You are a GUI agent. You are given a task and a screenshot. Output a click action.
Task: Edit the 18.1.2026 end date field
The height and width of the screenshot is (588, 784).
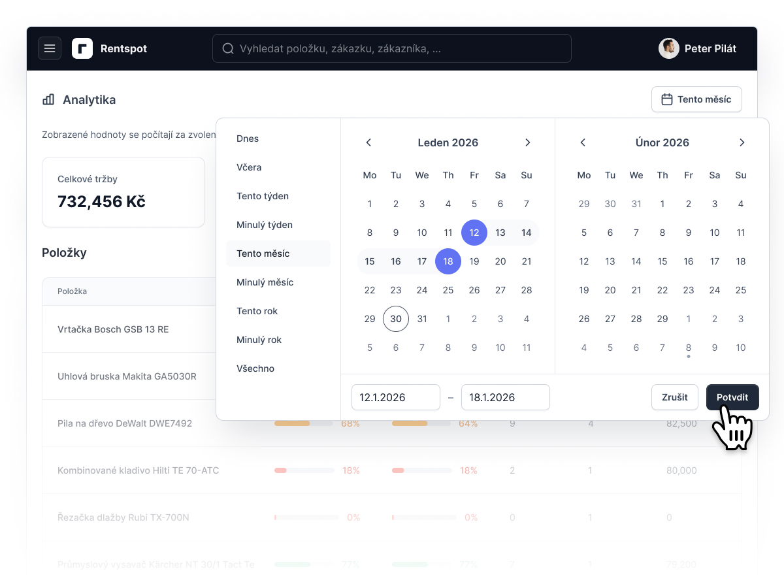[x=506, y=397]
